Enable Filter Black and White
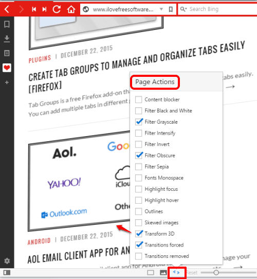The image size is (257, 279). tap(138, 111)
